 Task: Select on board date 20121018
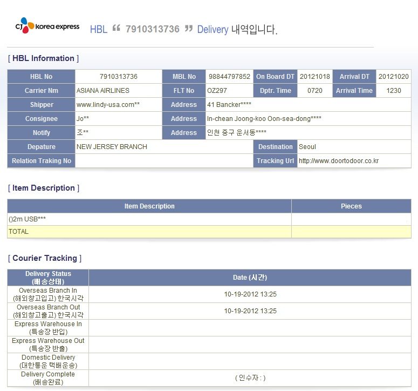click(x=315, y=77)
